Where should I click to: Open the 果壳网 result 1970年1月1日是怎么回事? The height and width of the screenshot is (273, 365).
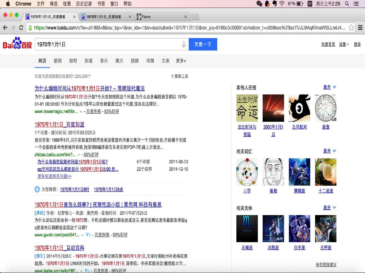98,205
